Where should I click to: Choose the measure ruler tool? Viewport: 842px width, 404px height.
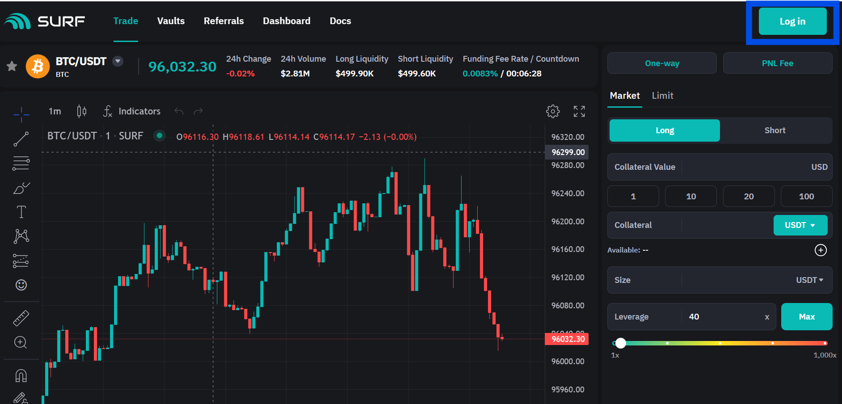(x=21, y=318)
